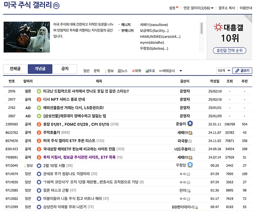Click the gallog icon next to 잔야

(x=188, y=191)
